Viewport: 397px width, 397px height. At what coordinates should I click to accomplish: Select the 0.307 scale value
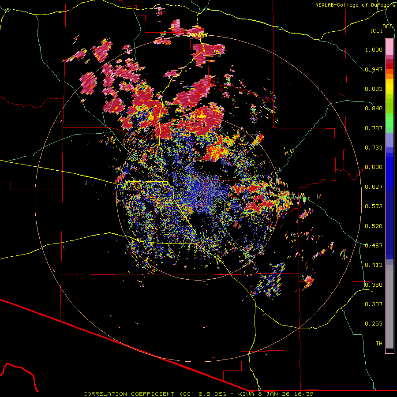click(x=374, y=304)
